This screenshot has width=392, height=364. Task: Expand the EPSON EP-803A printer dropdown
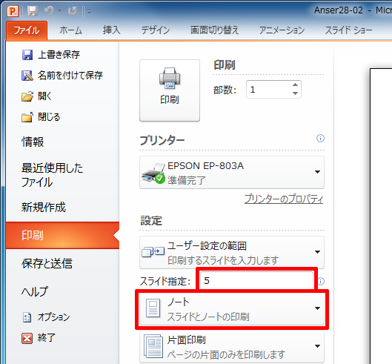[x=232, y=173]
